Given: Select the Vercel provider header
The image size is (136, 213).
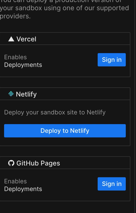Looking at the screenshot, I should [65, 39].
